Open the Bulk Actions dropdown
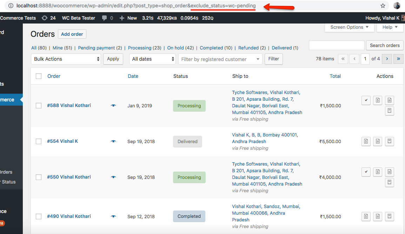 pos(66,59)
